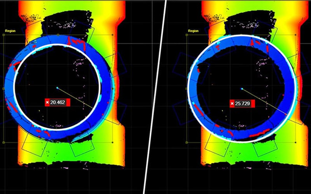Click bottom-left region corner handle in left view
The width and height of the screenshot is (311, 194).
click(x=3, y=142)
